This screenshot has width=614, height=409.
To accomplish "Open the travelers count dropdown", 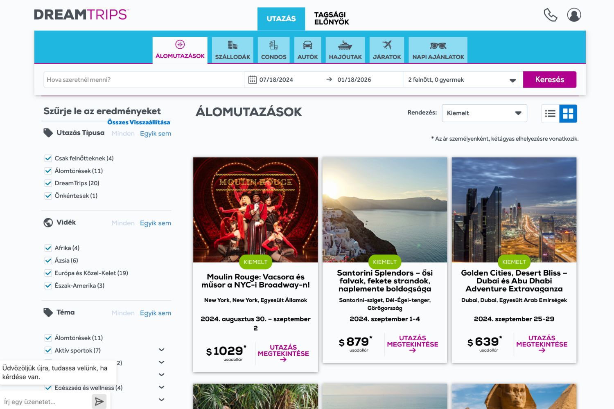I will pos(462,80).
